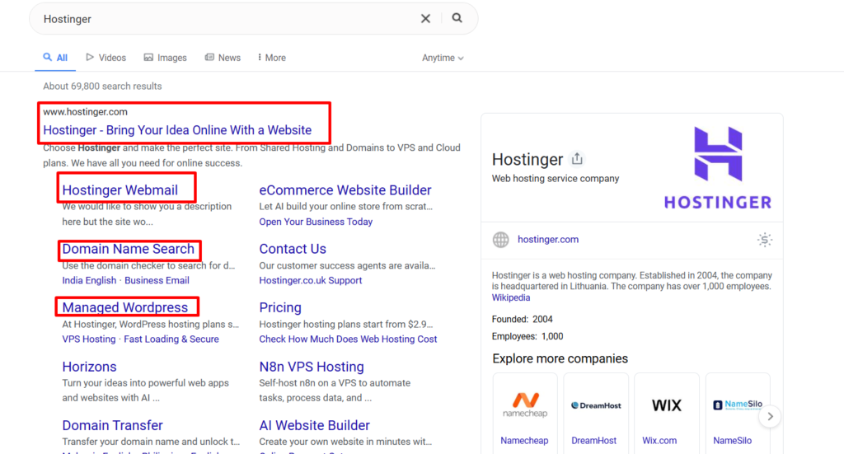Click the summarizer icon in knowledge panel
This screenshot has height=454, width=844.
tap(764, 240)
